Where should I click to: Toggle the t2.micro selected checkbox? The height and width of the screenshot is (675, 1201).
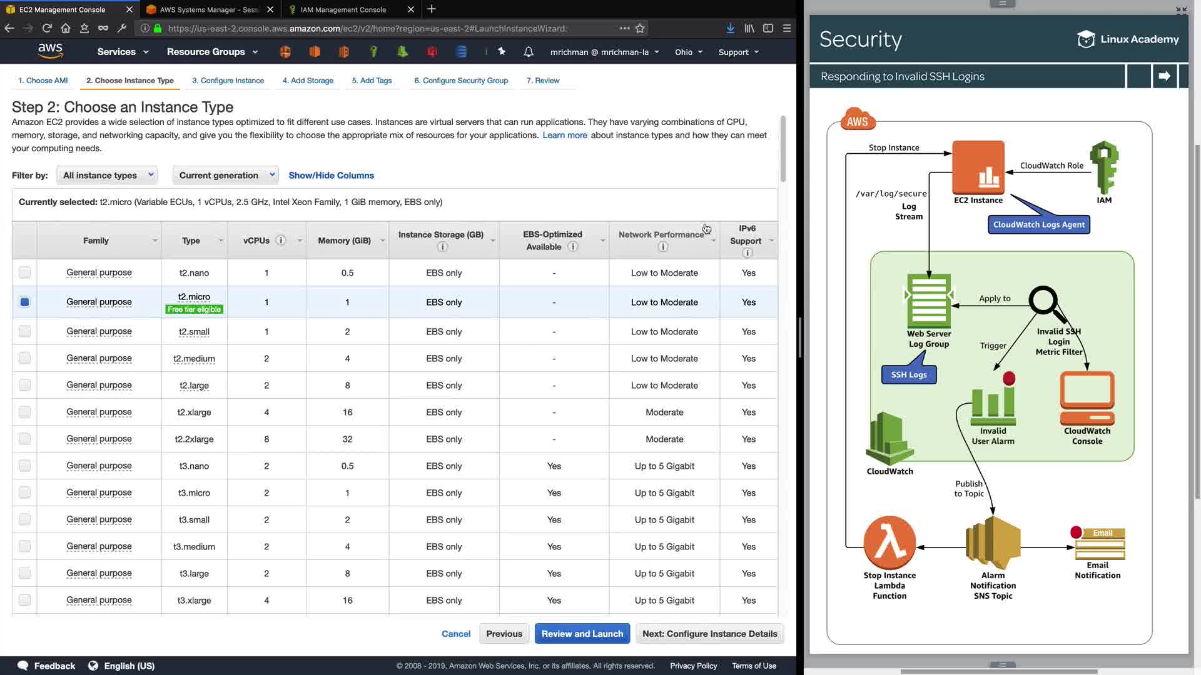[24, 302]
